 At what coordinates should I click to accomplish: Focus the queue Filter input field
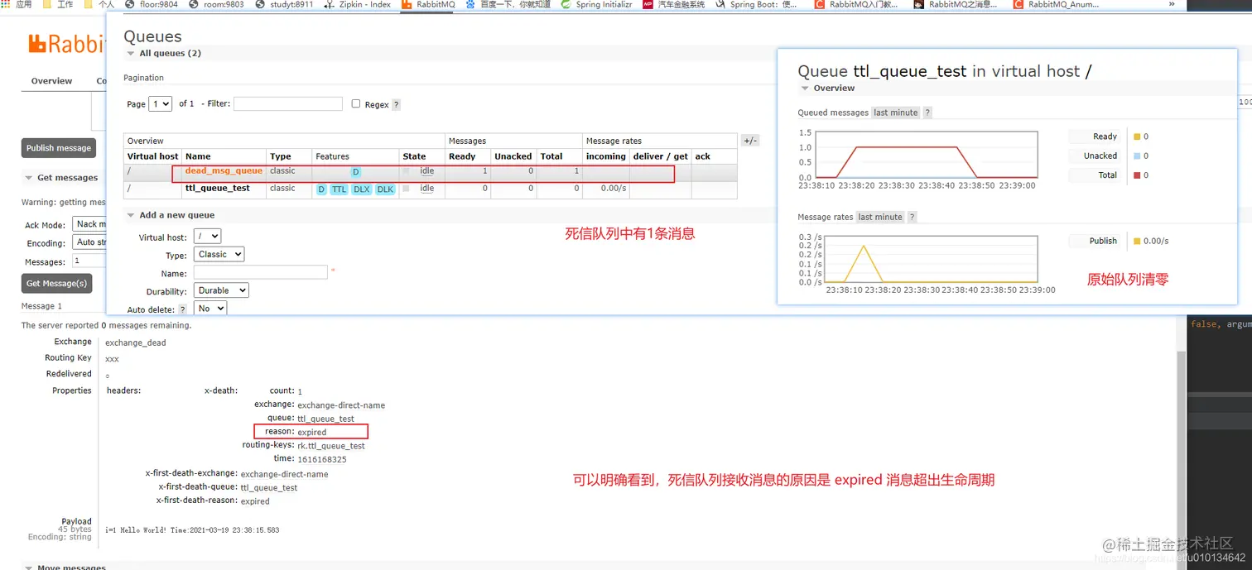(287, 104)
